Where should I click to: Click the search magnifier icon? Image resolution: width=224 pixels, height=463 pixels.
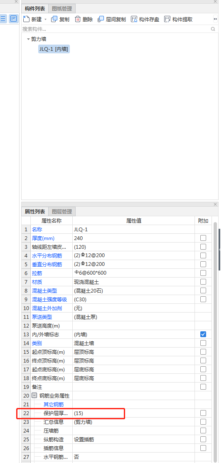(213, 29)
